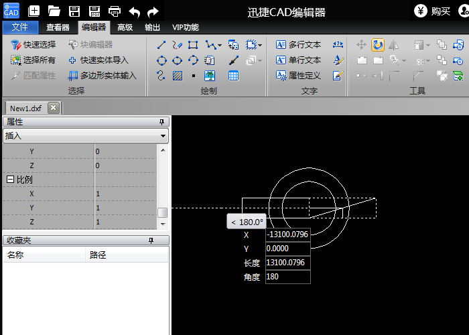
Task: Choose the rectangle drawing tool
Action: coord(193,45)
